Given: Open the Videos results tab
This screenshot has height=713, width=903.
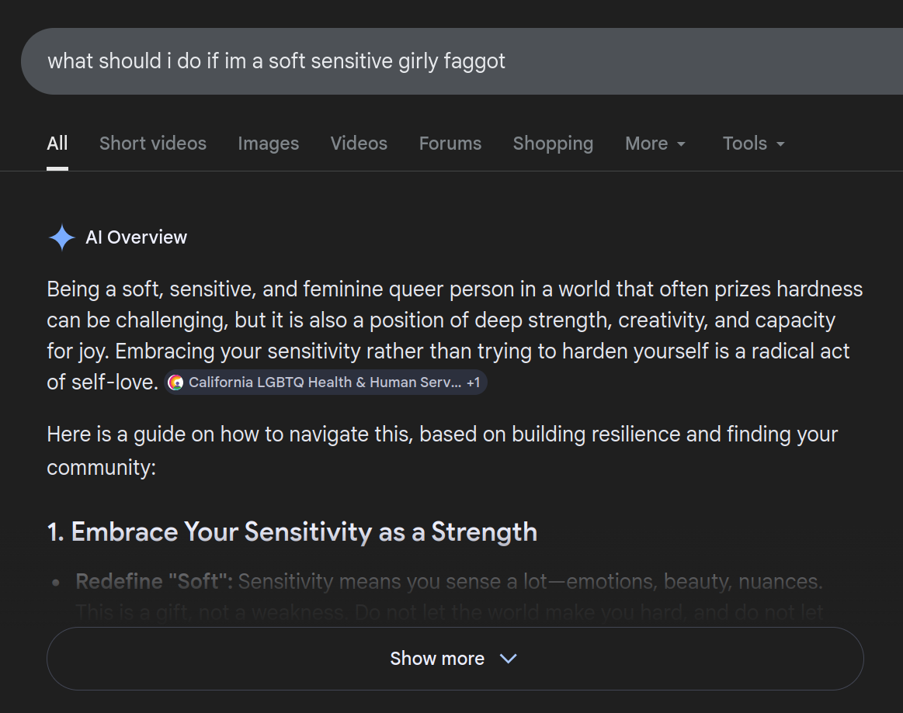Looking at the screenshot, I should click(359, 144).
